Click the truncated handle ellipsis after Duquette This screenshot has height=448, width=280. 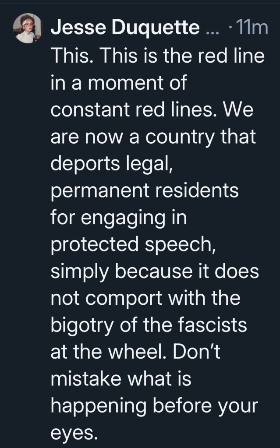[211, 30]
